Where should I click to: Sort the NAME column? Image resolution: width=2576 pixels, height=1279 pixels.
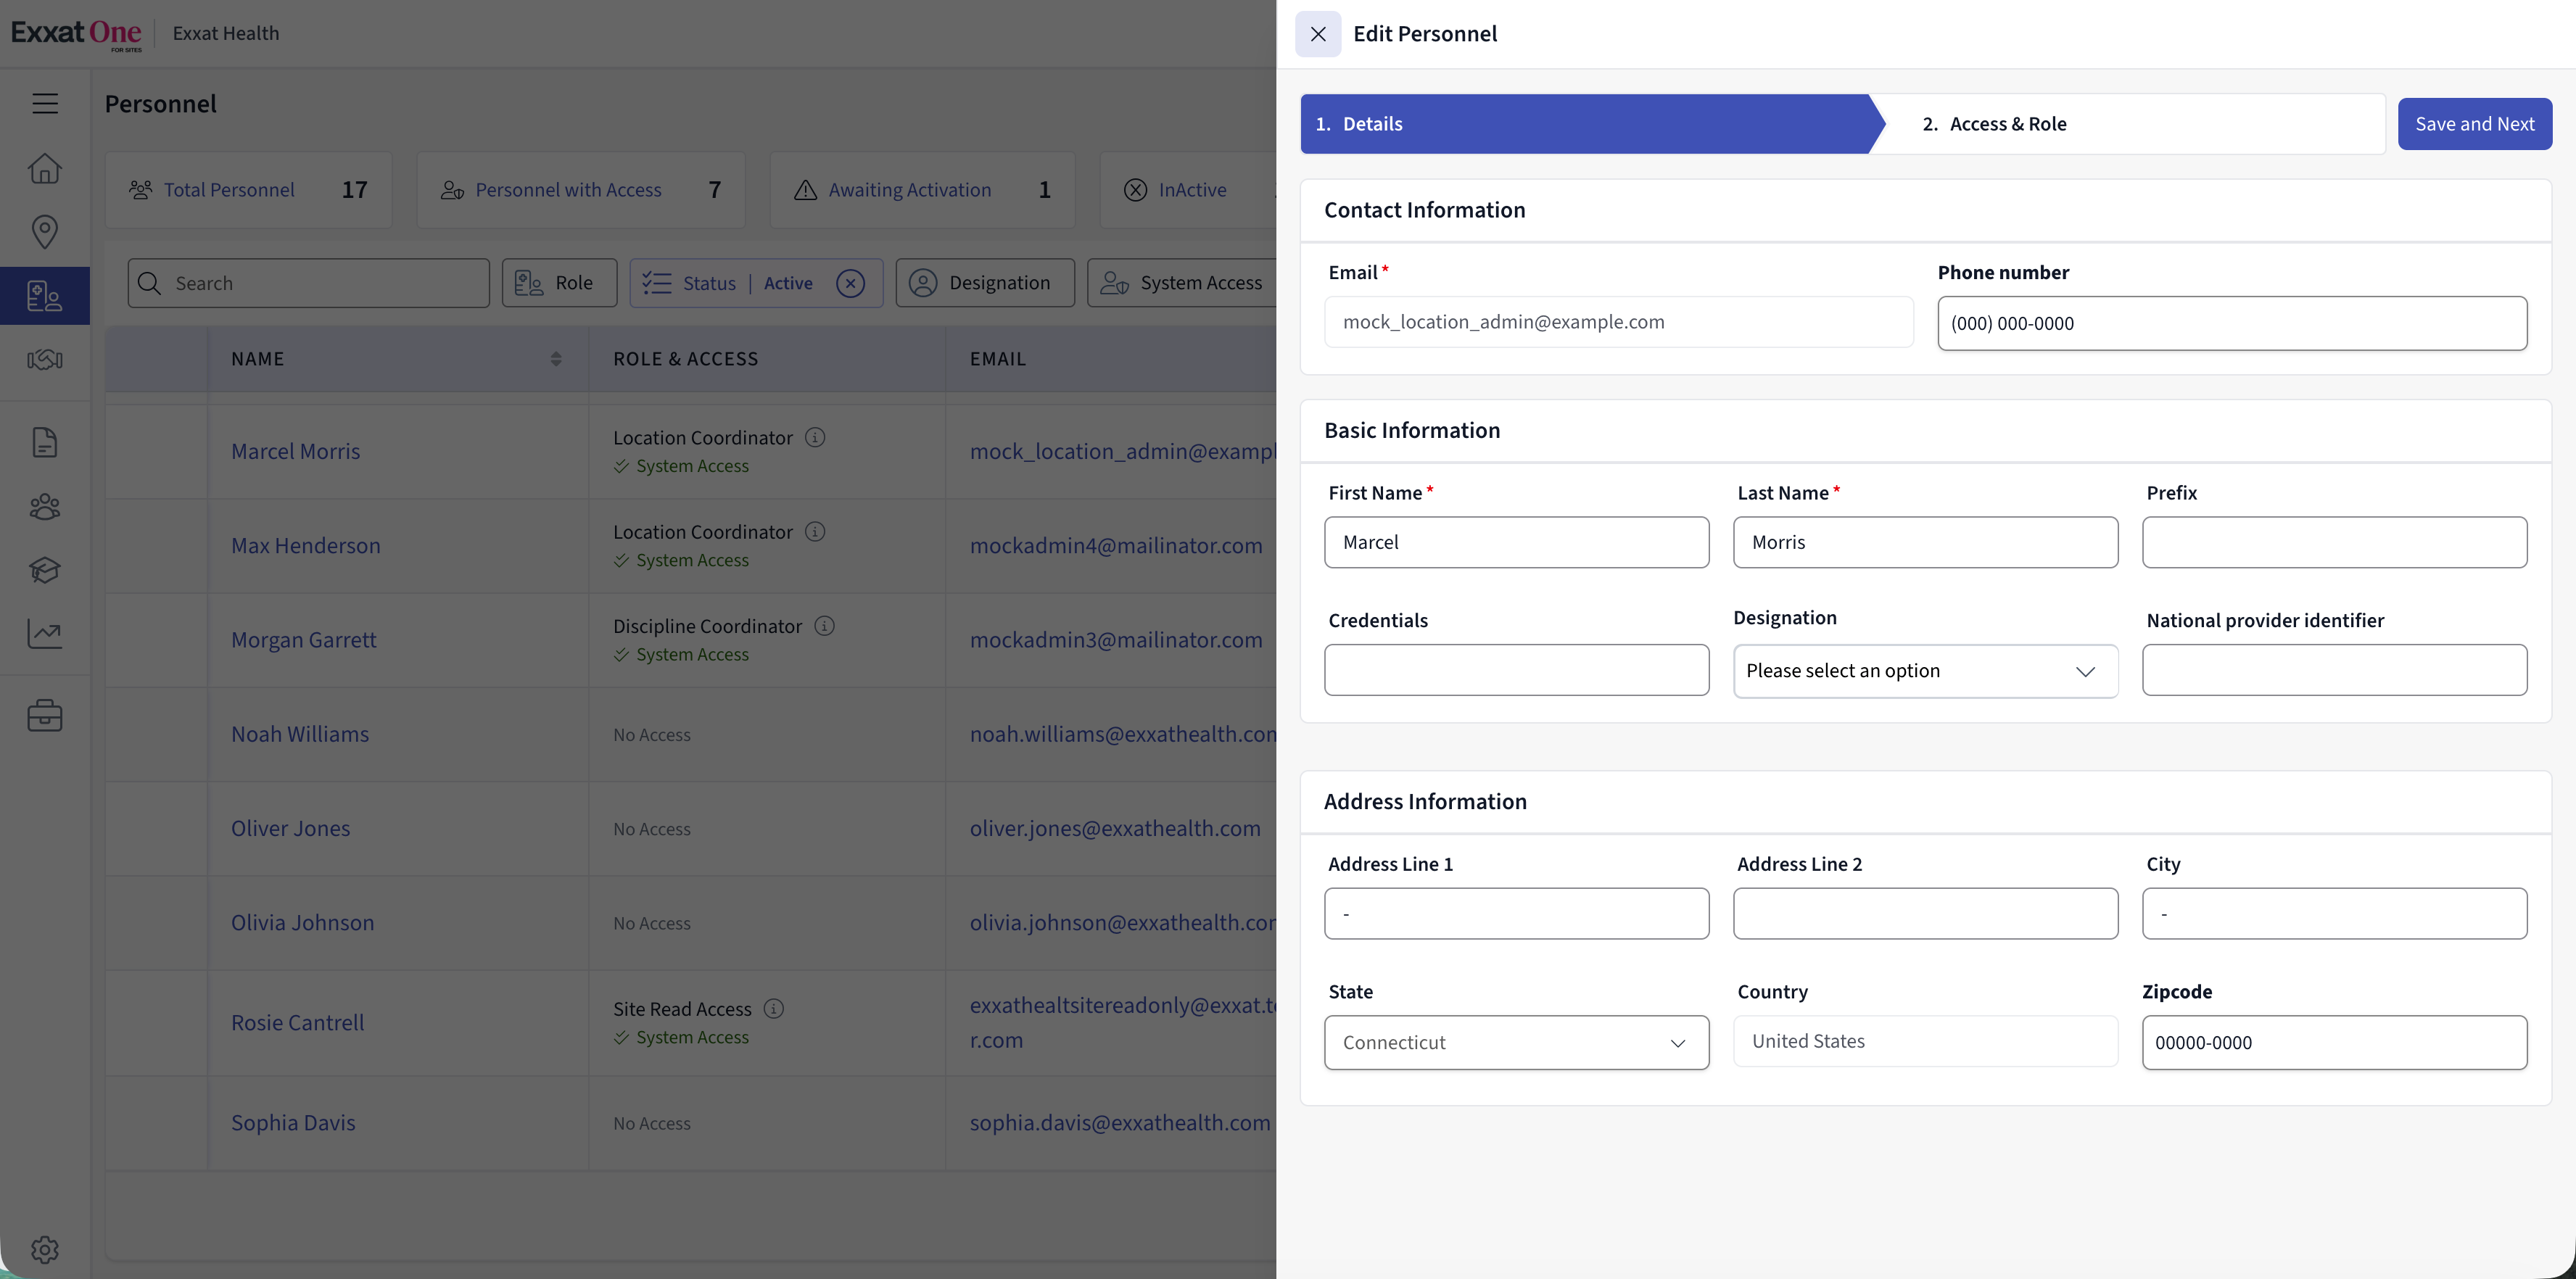coord(556,359)
